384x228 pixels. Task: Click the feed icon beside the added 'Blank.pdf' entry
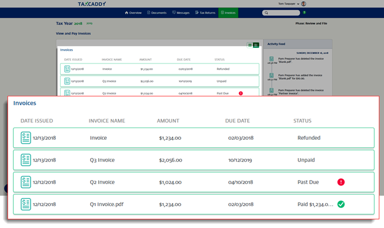pos(271,76)
